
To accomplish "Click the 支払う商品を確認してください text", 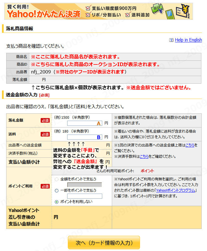I will coord(35,46).
